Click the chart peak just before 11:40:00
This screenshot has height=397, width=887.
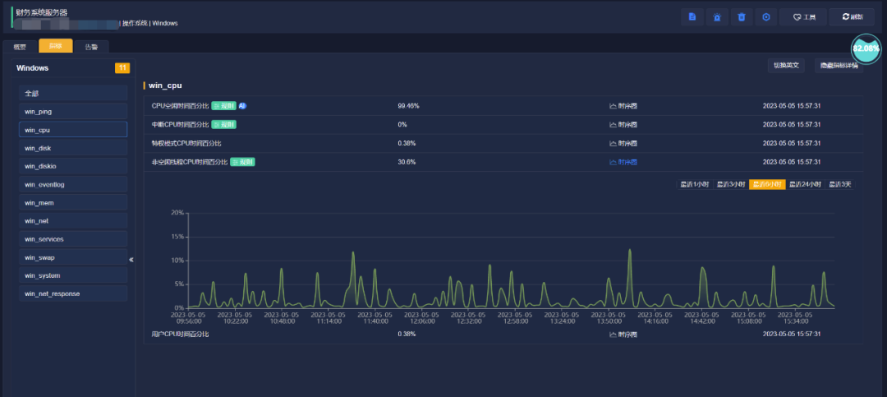tap(353, 252)
